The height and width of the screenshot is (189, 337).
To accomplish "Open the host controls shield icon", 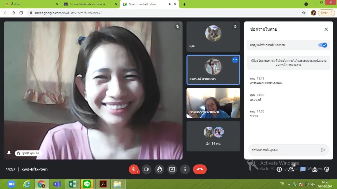I will pyautogui.click(x=327, y=169).
